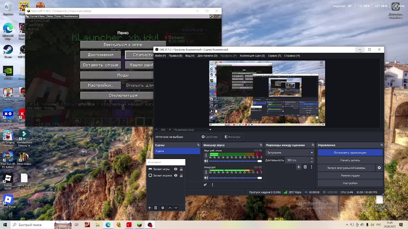408x229 pixels.
Task: Adjust the Микр/доп volume slider
Action: pos(235,178)
